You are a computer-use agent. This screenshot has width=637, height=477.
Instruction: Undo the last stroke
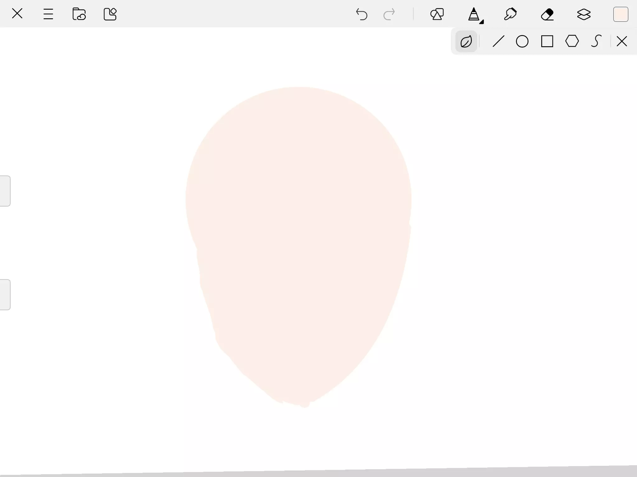(x=361, y=14)
